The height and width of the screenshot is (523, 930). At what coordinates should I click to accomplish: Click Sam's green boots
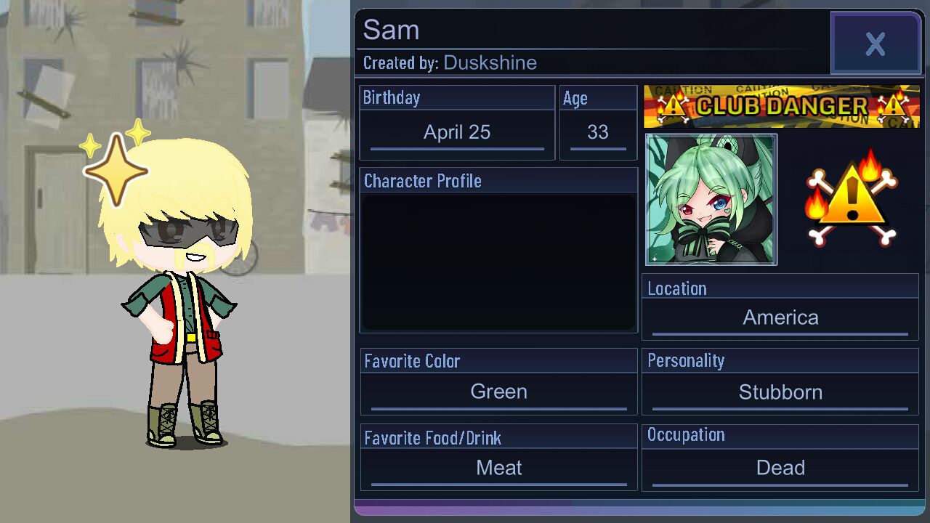pyautogui.click(x=185, y=423)
